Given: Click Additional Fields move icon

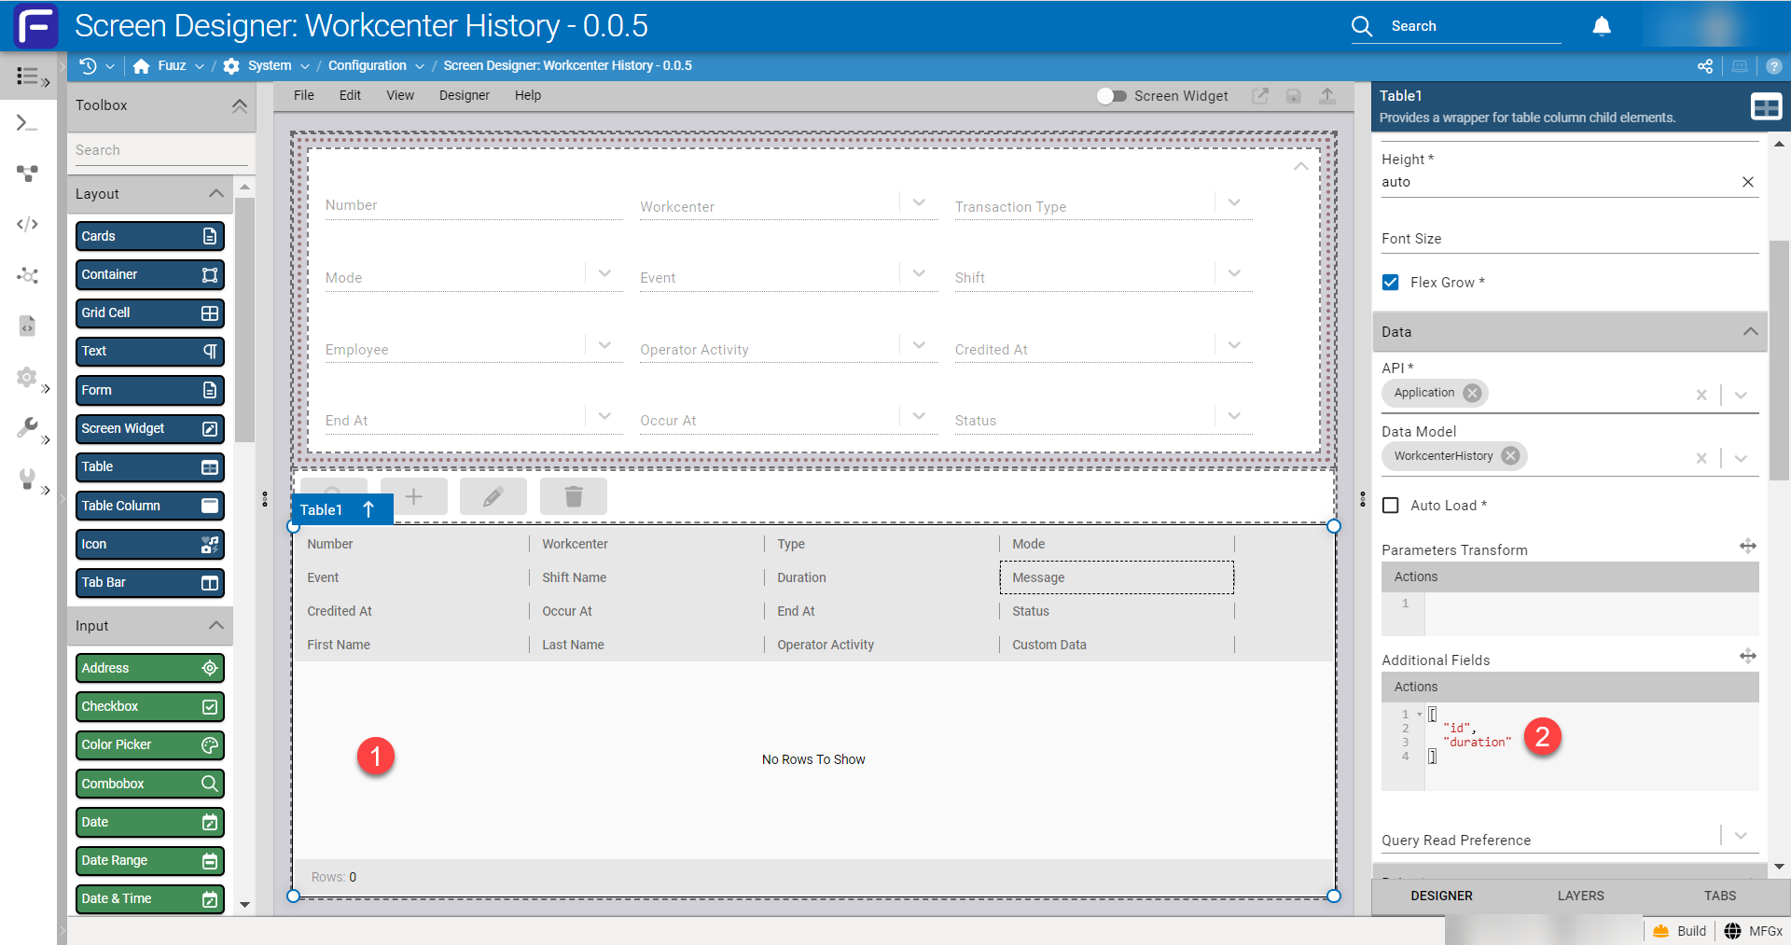Looking at the screenshot, I should (1748, 657).
